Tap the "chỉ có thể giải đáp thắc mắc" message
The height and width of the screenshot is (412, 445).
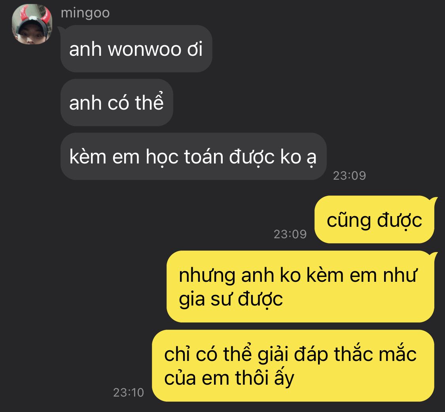293,366
